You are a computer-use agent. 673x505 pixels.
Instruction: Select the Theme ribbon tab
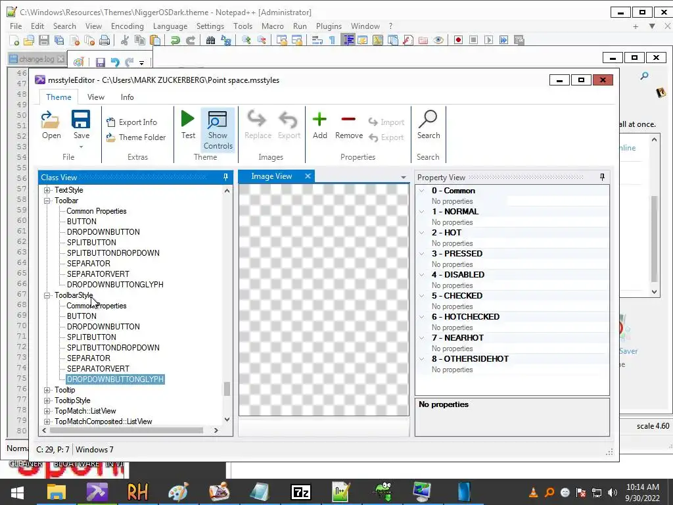click(x=58, y=97)
